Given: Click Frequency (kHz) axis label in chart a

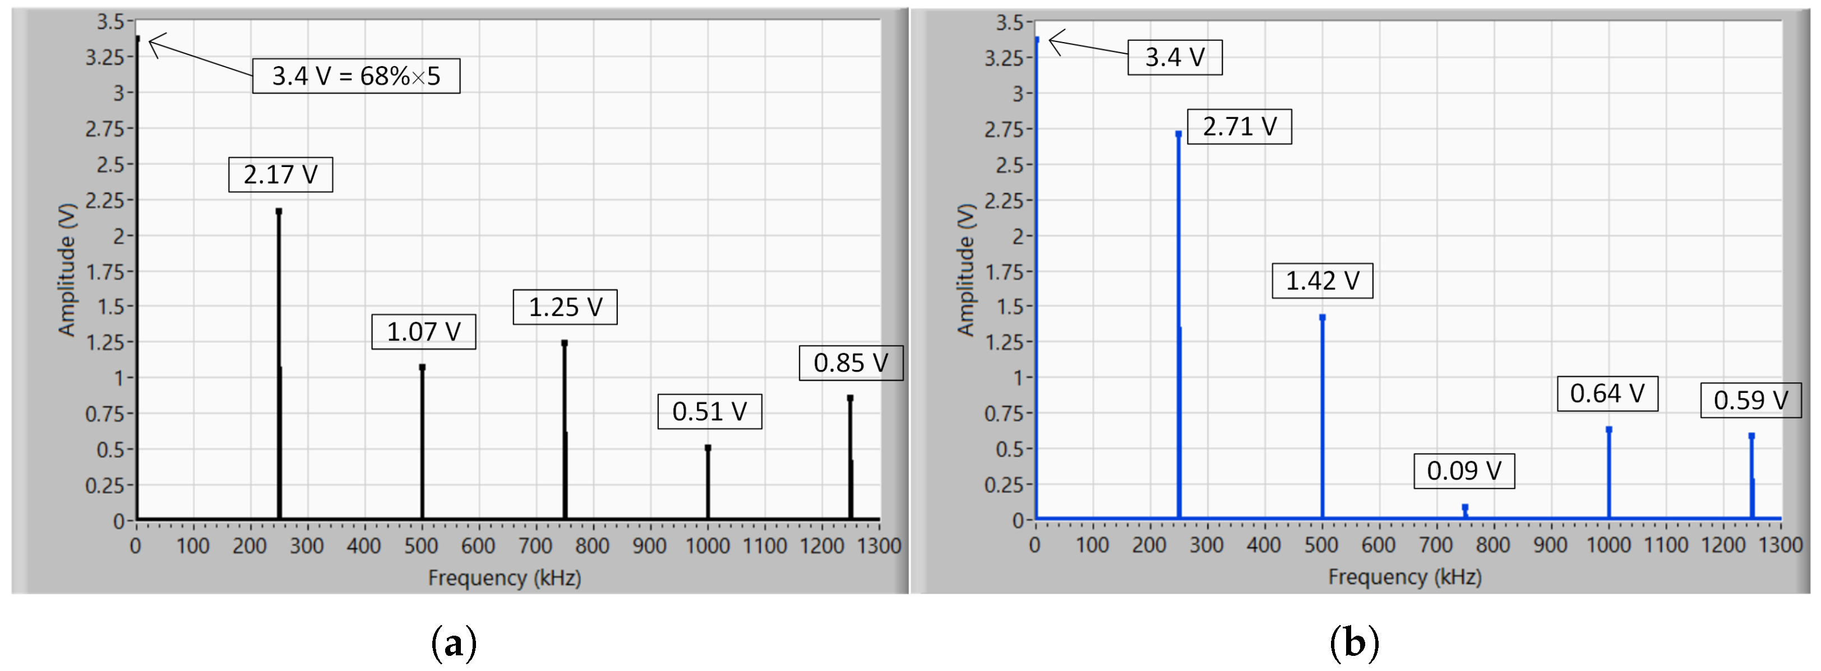Looking at the screenshot, I should [504, 578].
